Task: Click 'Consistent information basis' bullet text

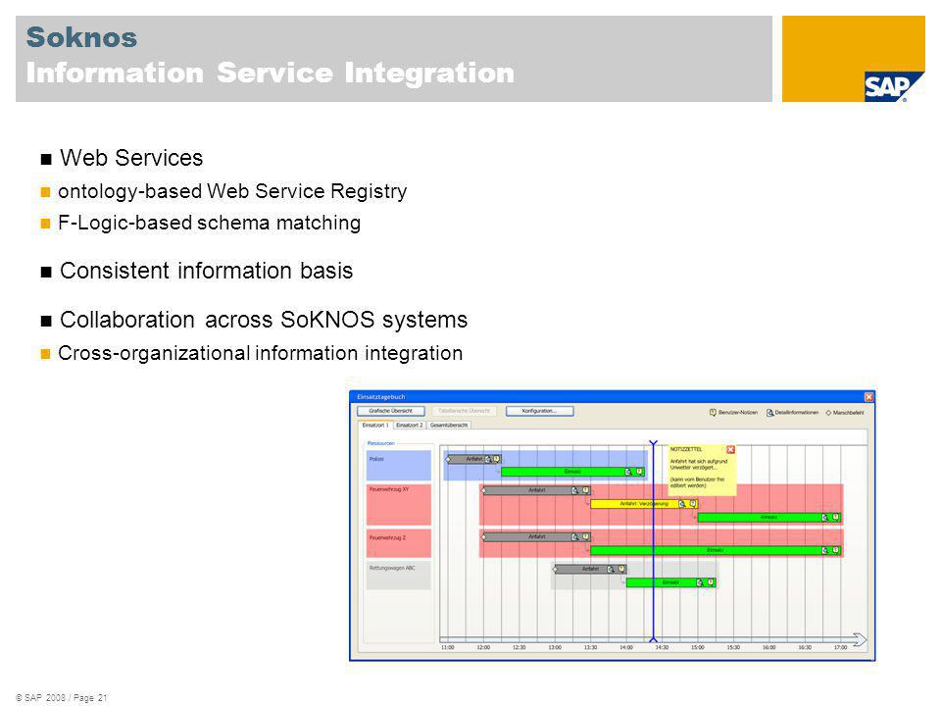Action: pos(207,271)
